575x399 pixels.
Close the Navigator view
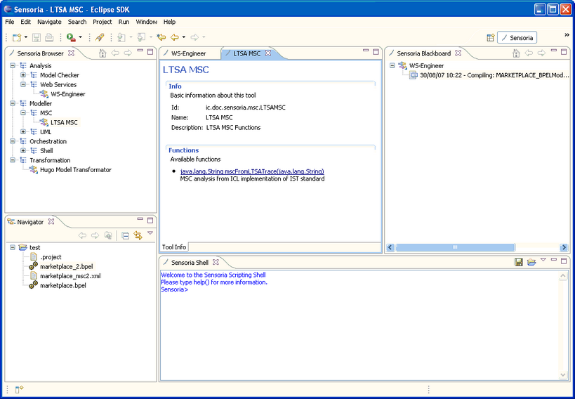click(51, 221)
